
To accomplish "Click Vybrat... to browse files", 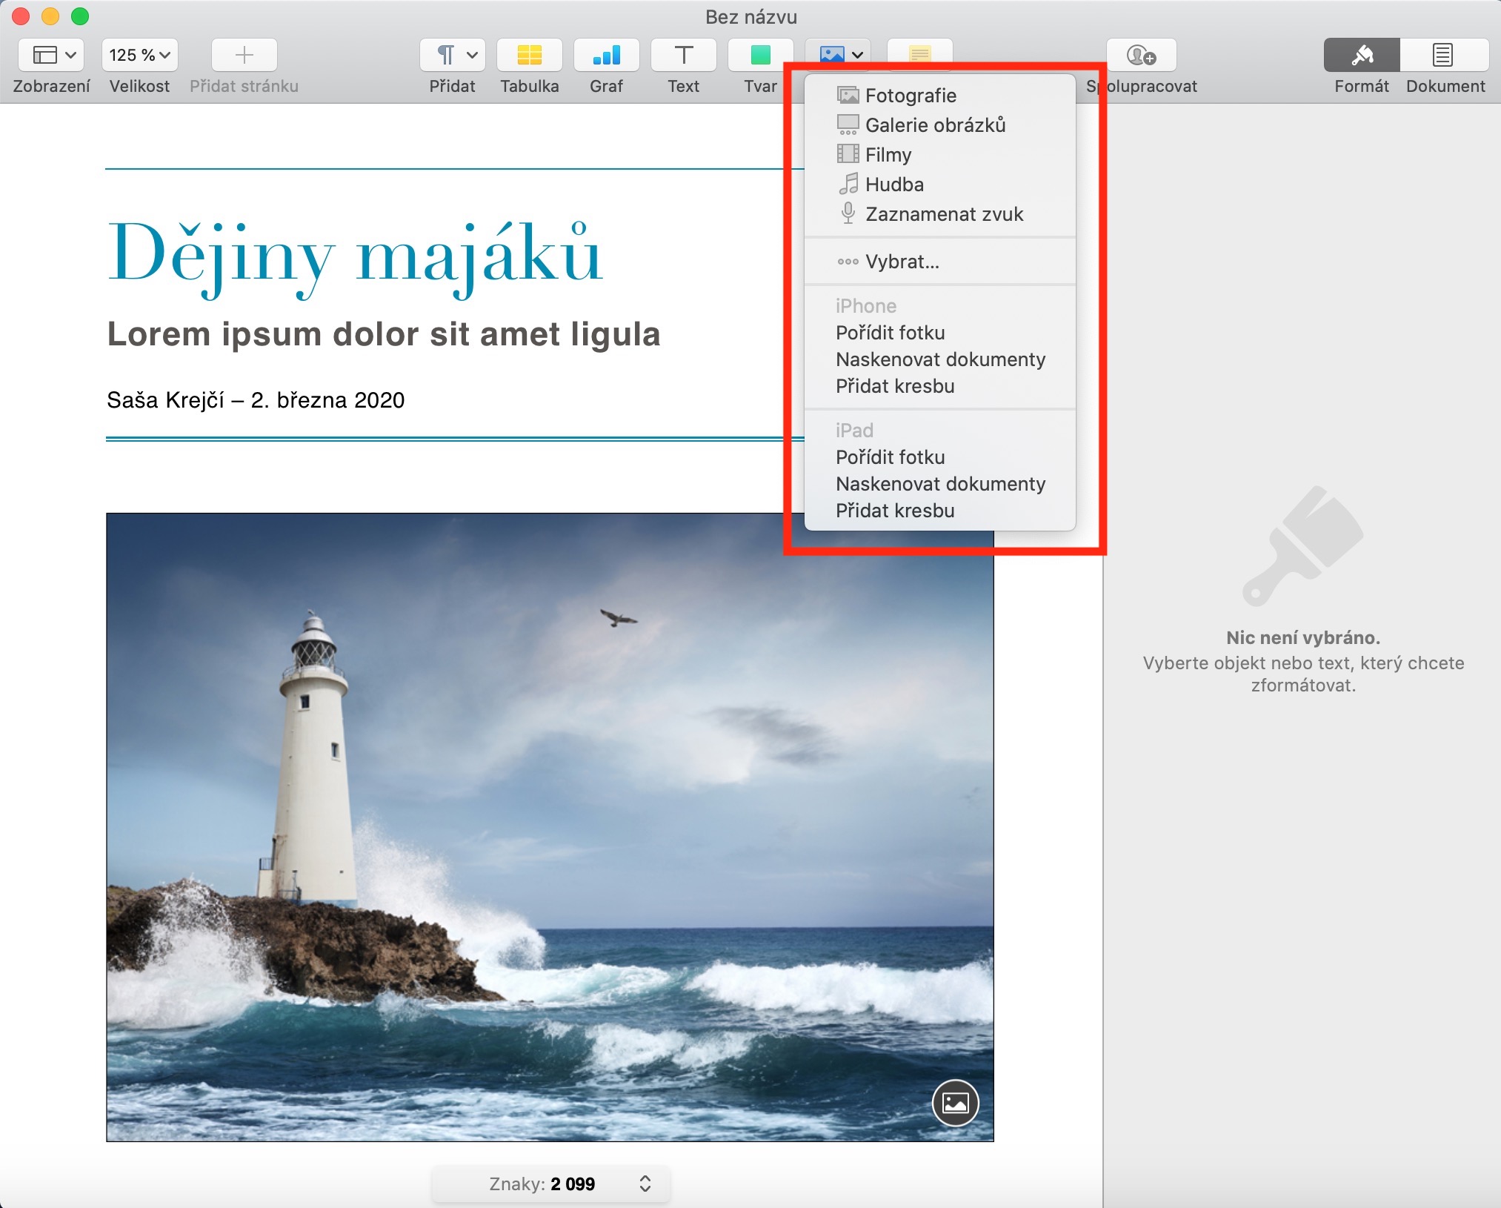I will click(902, 262).
